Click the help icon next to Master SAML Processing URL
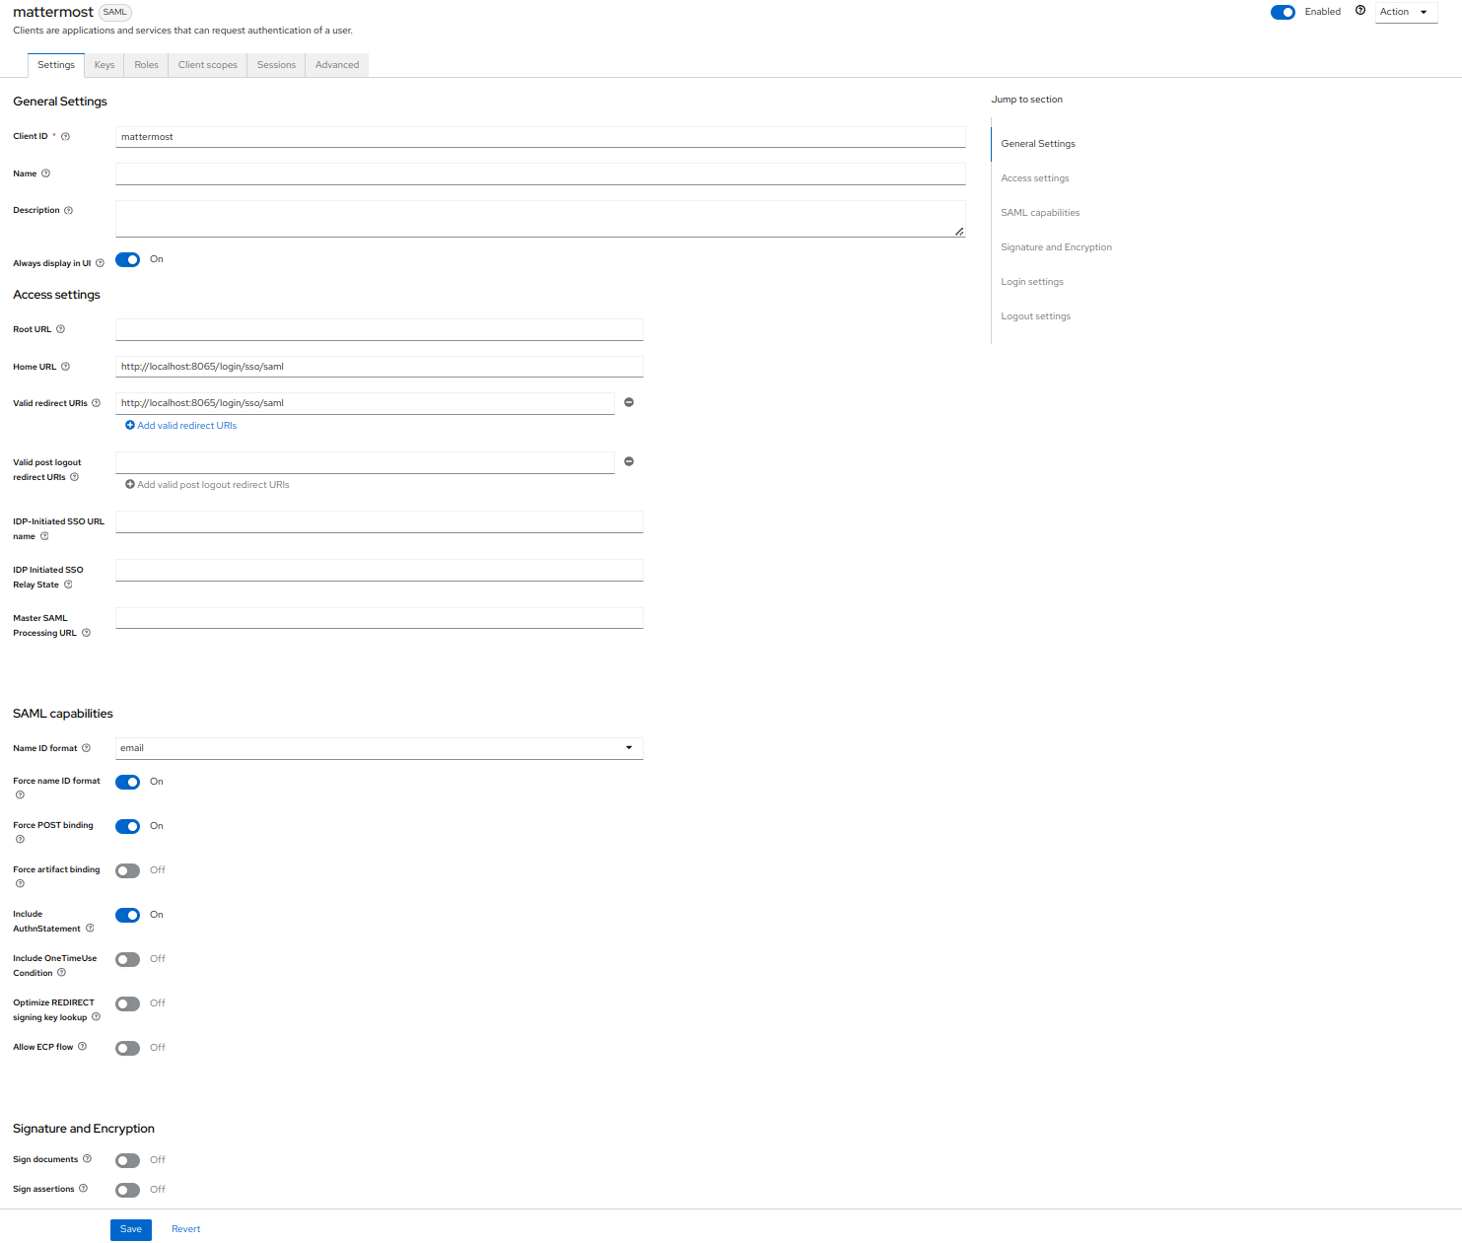The image size is (1462, 1243). 86,633
